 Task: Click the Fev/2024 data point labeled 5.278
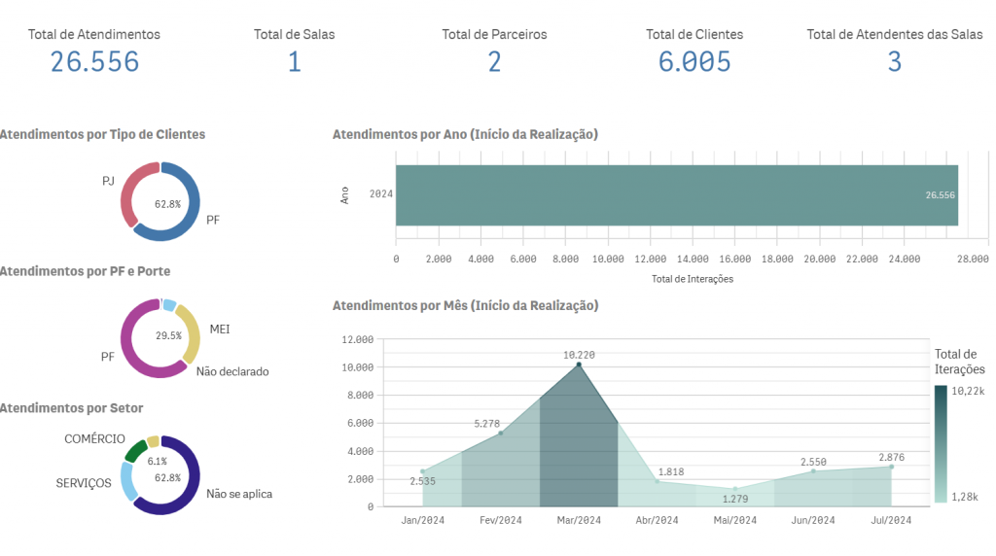pos(501,433)
